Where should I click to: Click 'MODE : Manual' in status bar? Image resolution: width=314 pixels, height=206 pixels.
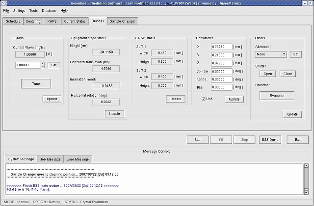point(17,202)
